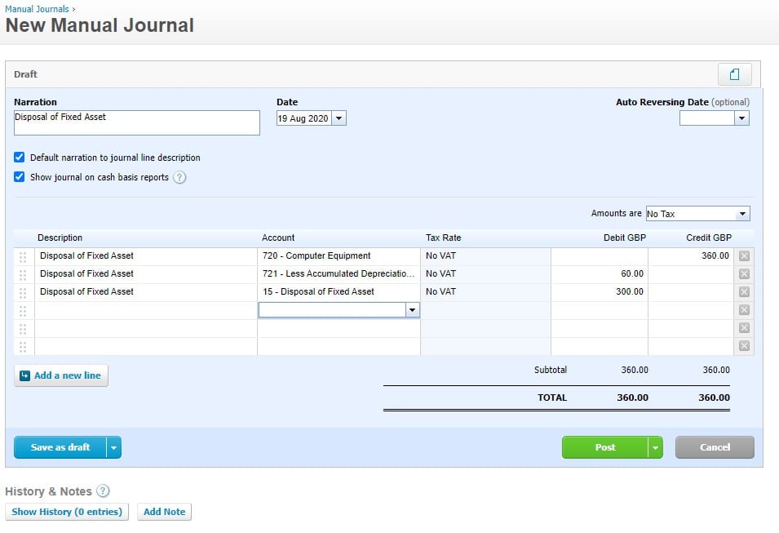Show History (0 entries)
Screen dimensions: 779x533
point(67,512)
